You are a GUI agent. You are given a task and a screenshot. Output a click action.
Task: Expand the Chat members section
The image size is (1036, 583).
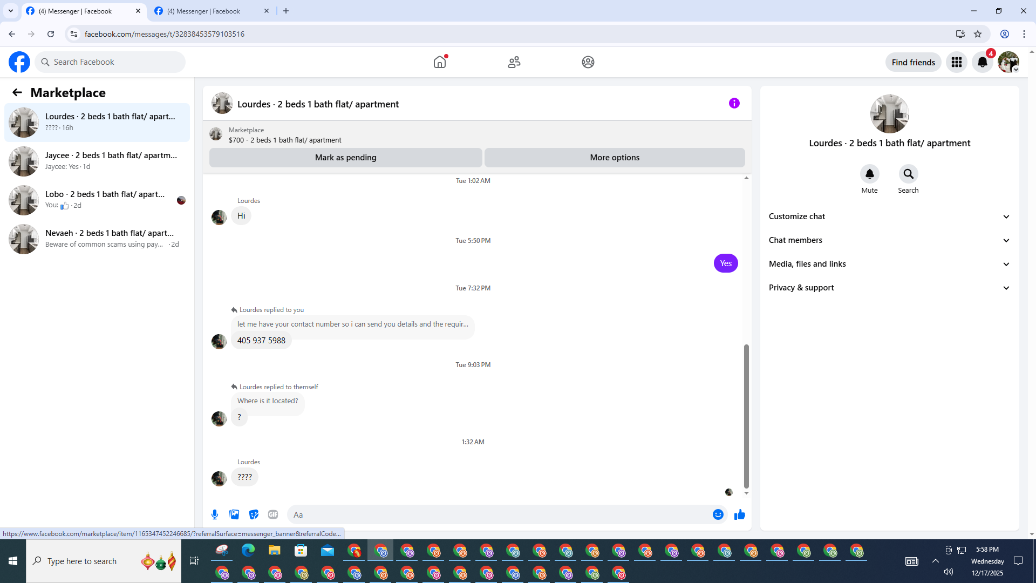coord(889,240)
